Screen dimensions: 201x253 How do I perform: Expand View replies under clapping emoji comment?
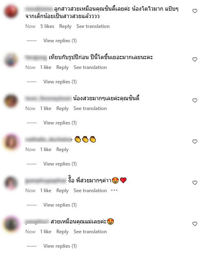[x=60, y=164]
